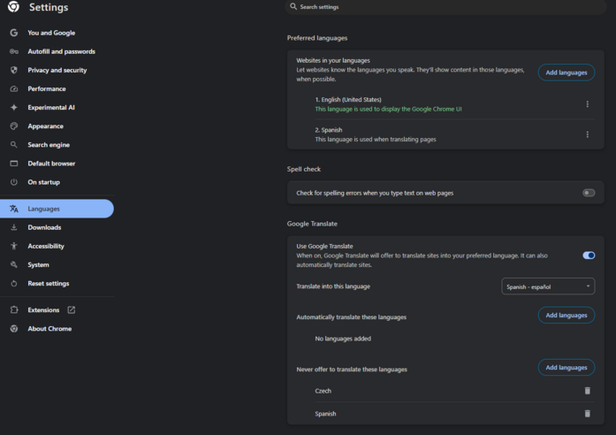Click the 'Preferred languages' section heading

tap(317, 38)
